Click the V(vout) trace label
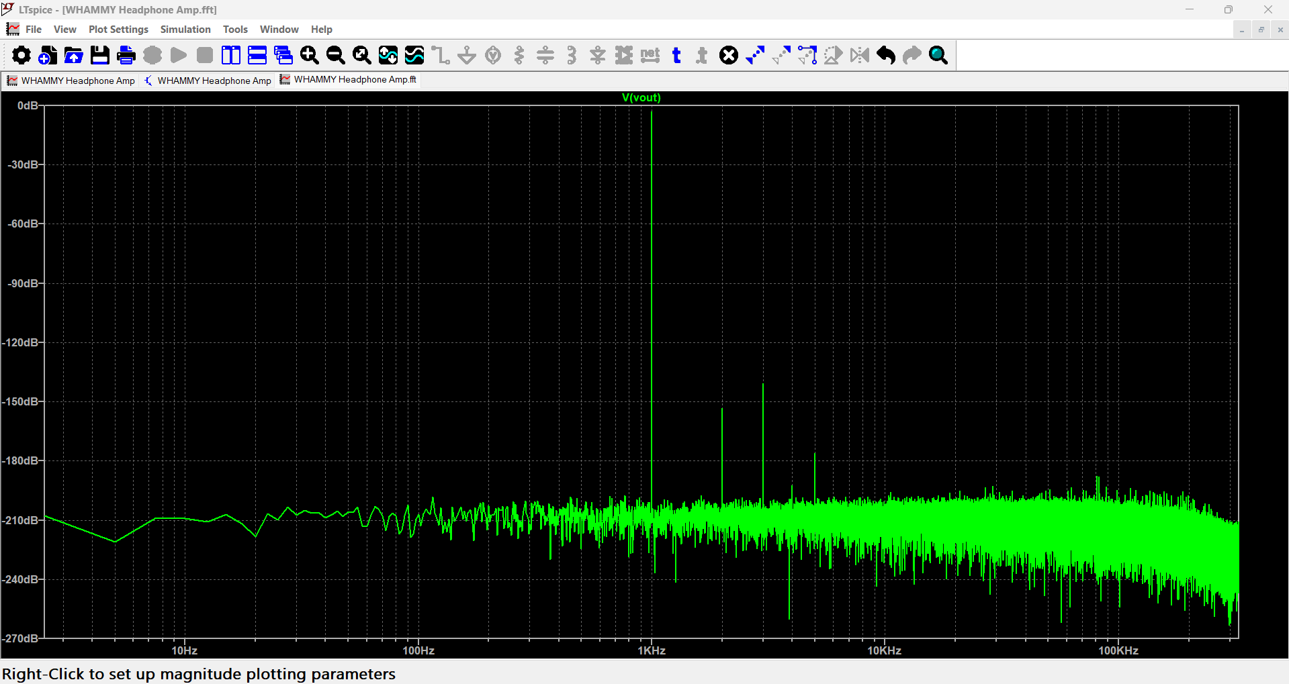Screen dimensions: 1289x684 pos(641,98)
